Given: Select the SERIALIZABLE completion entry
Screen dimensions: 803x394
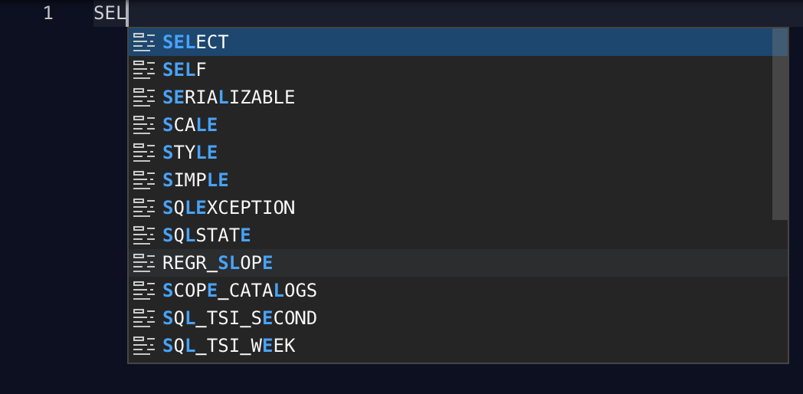Looking at the screenshot, I should (458, 97).
